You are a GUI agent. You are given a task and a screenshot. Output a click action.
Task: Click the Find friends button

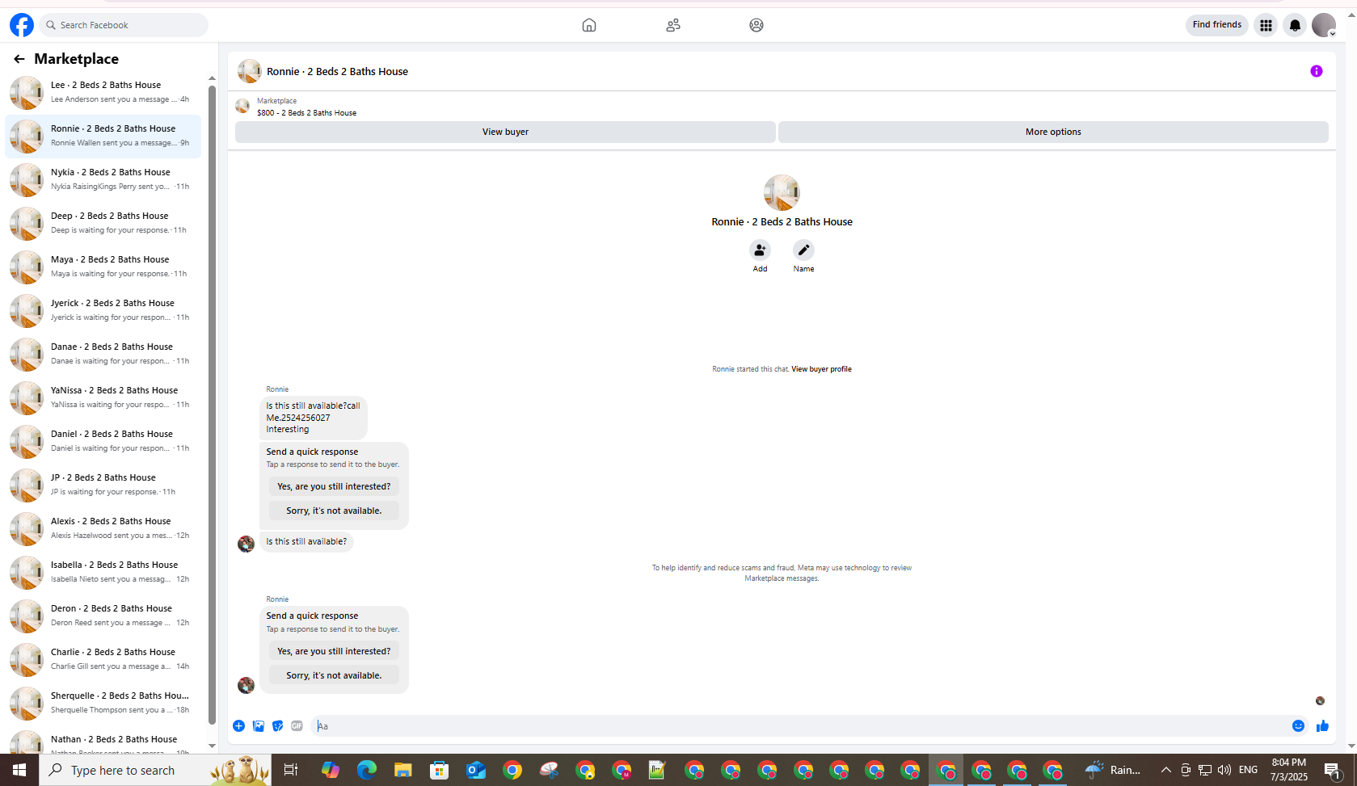[1216, 25]
